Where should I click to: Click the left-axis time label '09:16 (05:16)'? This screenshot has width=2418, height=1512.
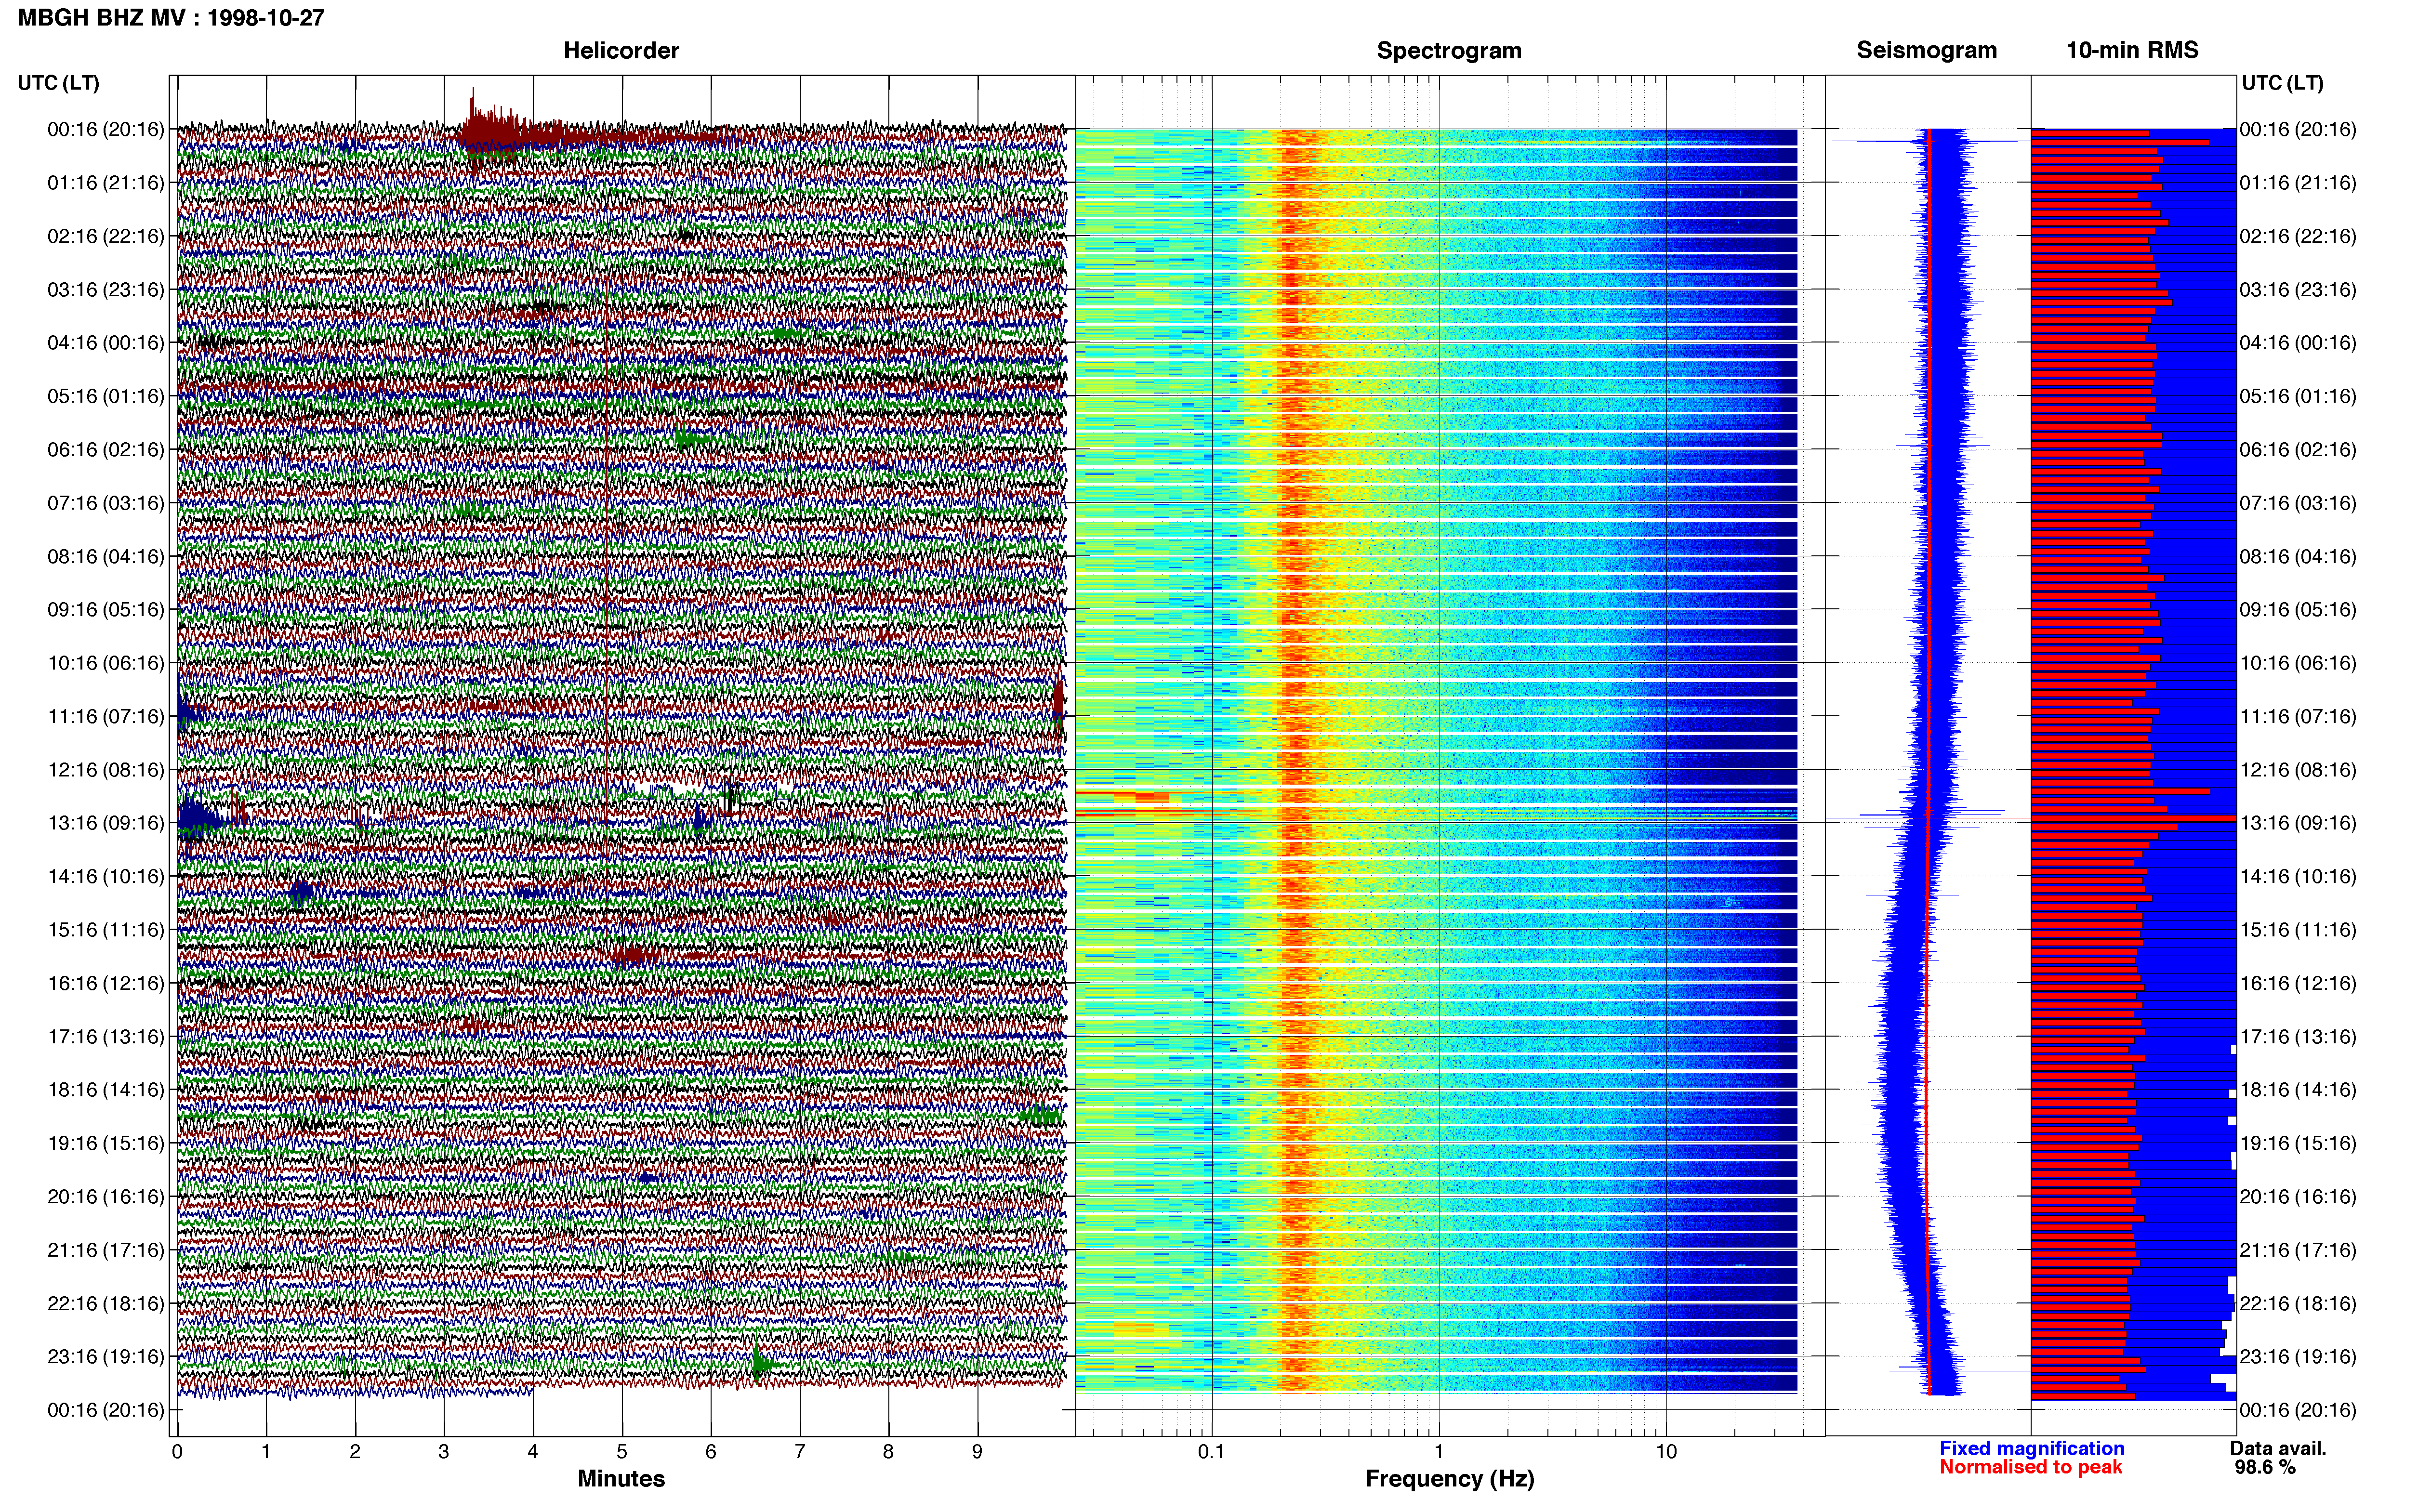pyautogui.click(x=106, y=610)
